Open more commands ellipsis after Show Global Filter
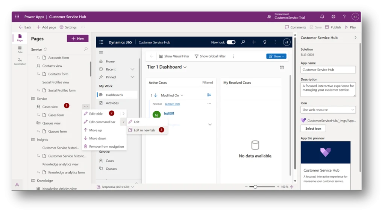This screenshot has width=385, height=214. pos(233,56)
